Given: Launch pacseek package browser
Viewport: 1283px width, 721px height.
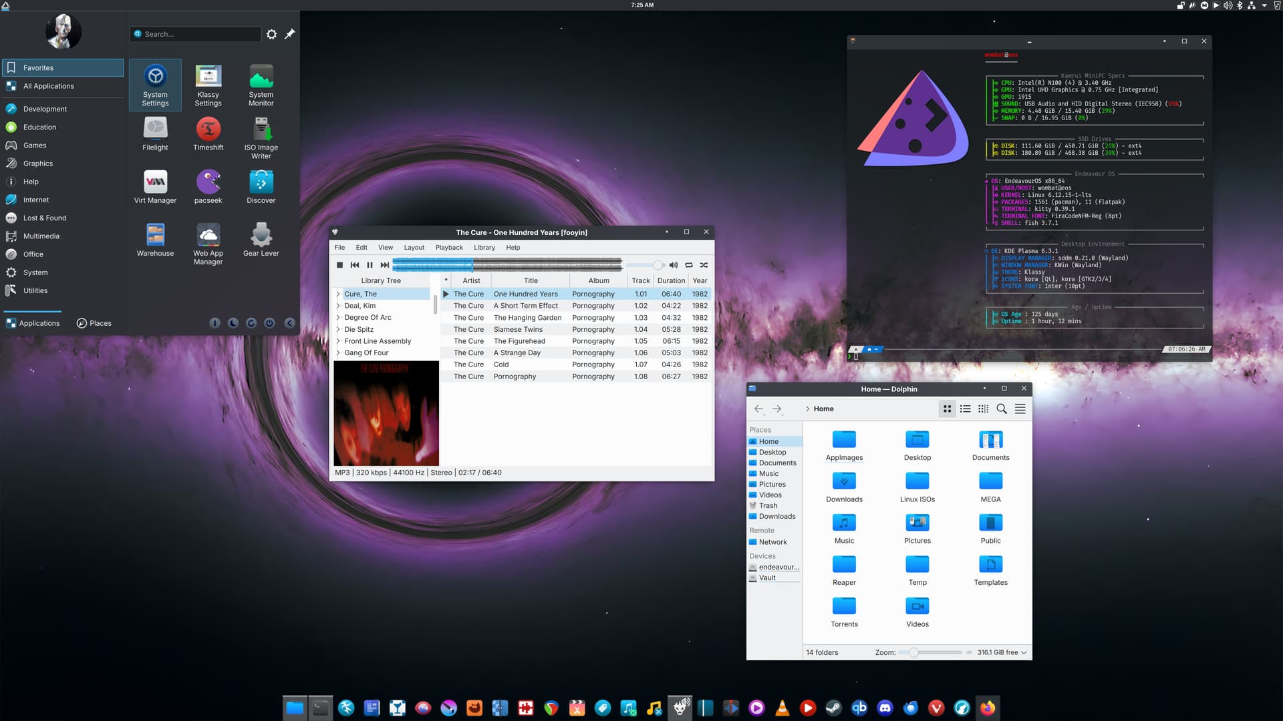Looking at the screenshot, I should pos(208,187).
